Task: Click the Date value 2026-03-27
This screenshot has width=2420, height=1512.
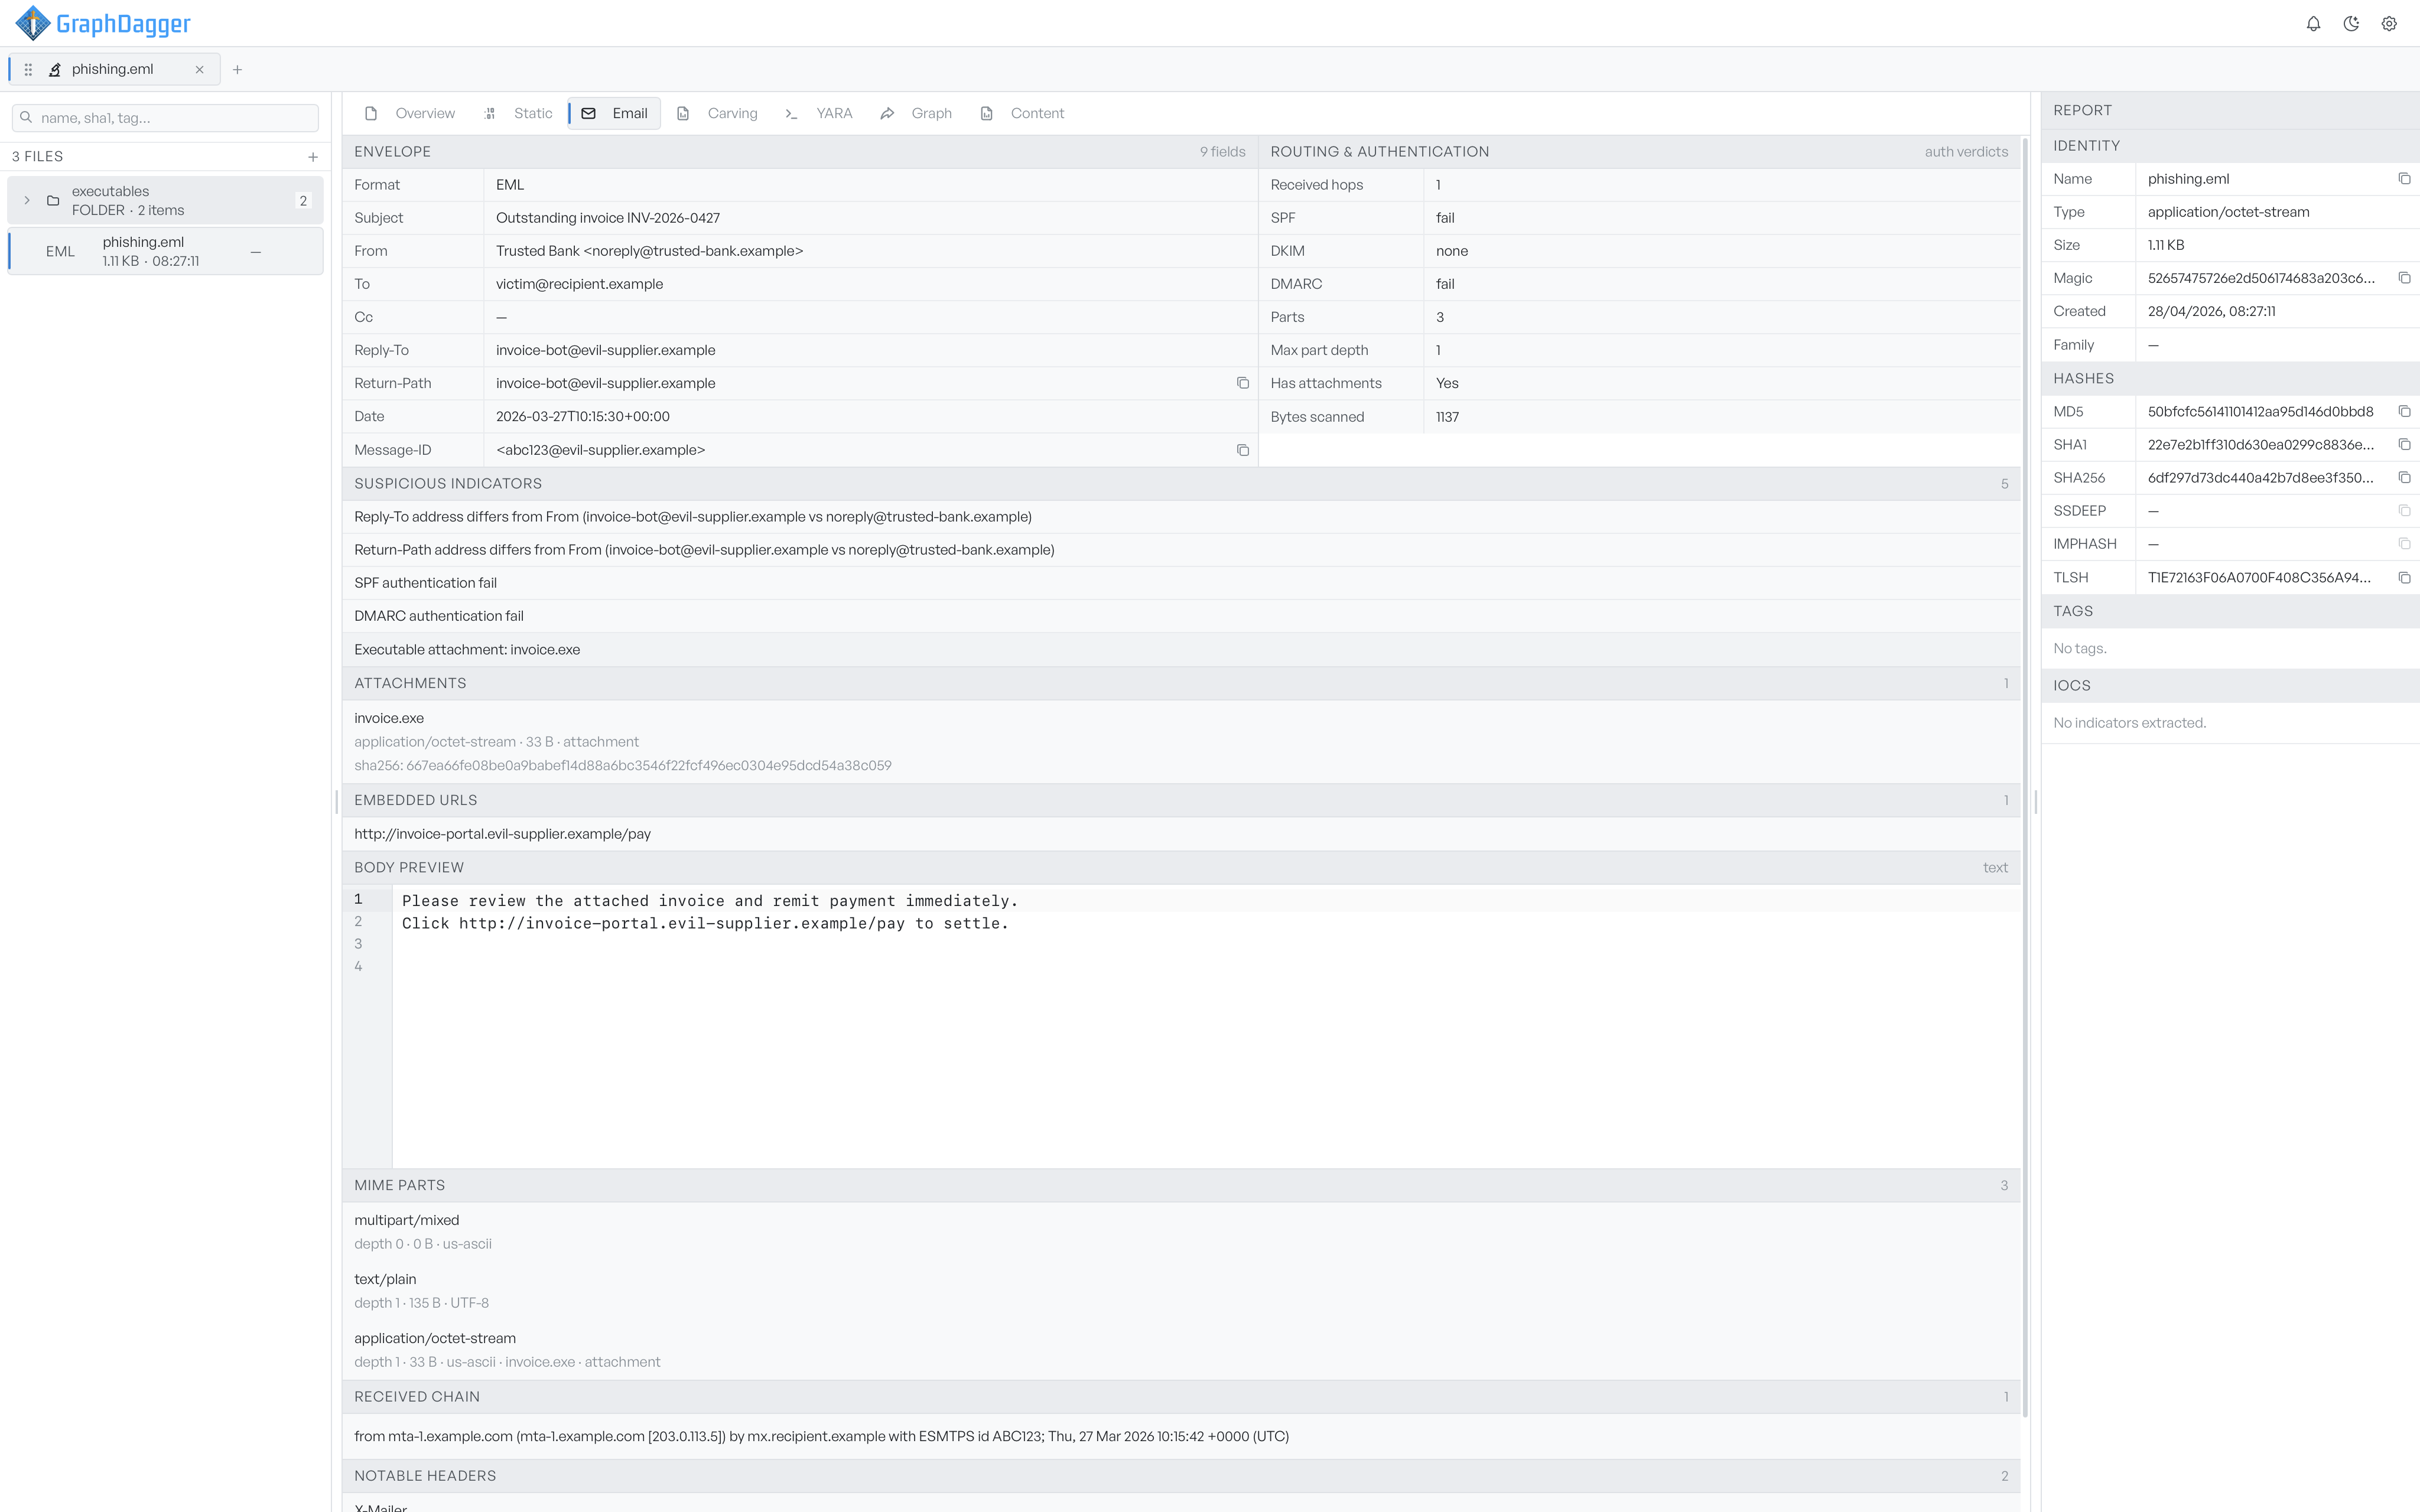Action: 583,417
